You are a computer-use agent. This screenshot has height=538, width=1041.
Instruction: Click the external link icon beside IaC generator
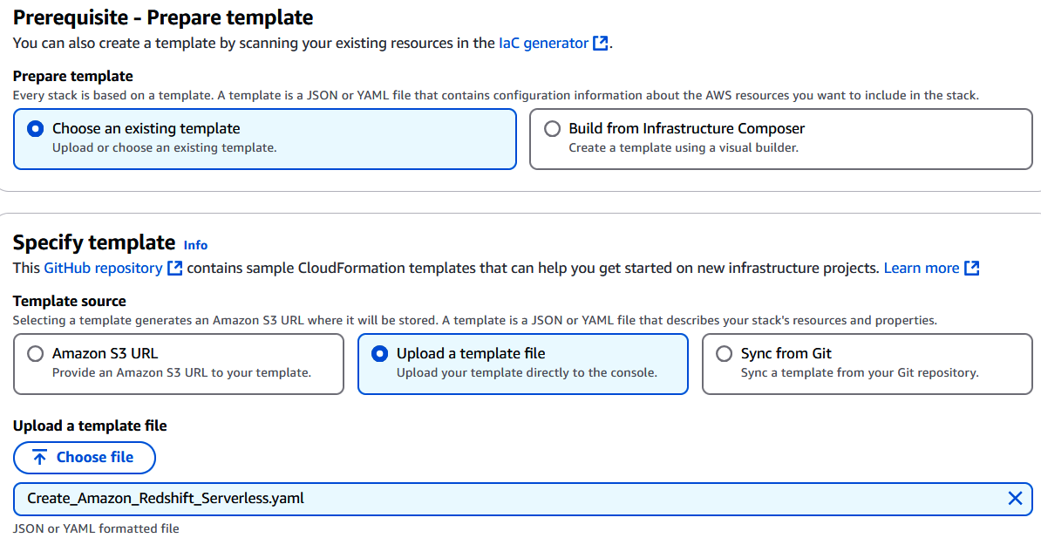(600, 42)
